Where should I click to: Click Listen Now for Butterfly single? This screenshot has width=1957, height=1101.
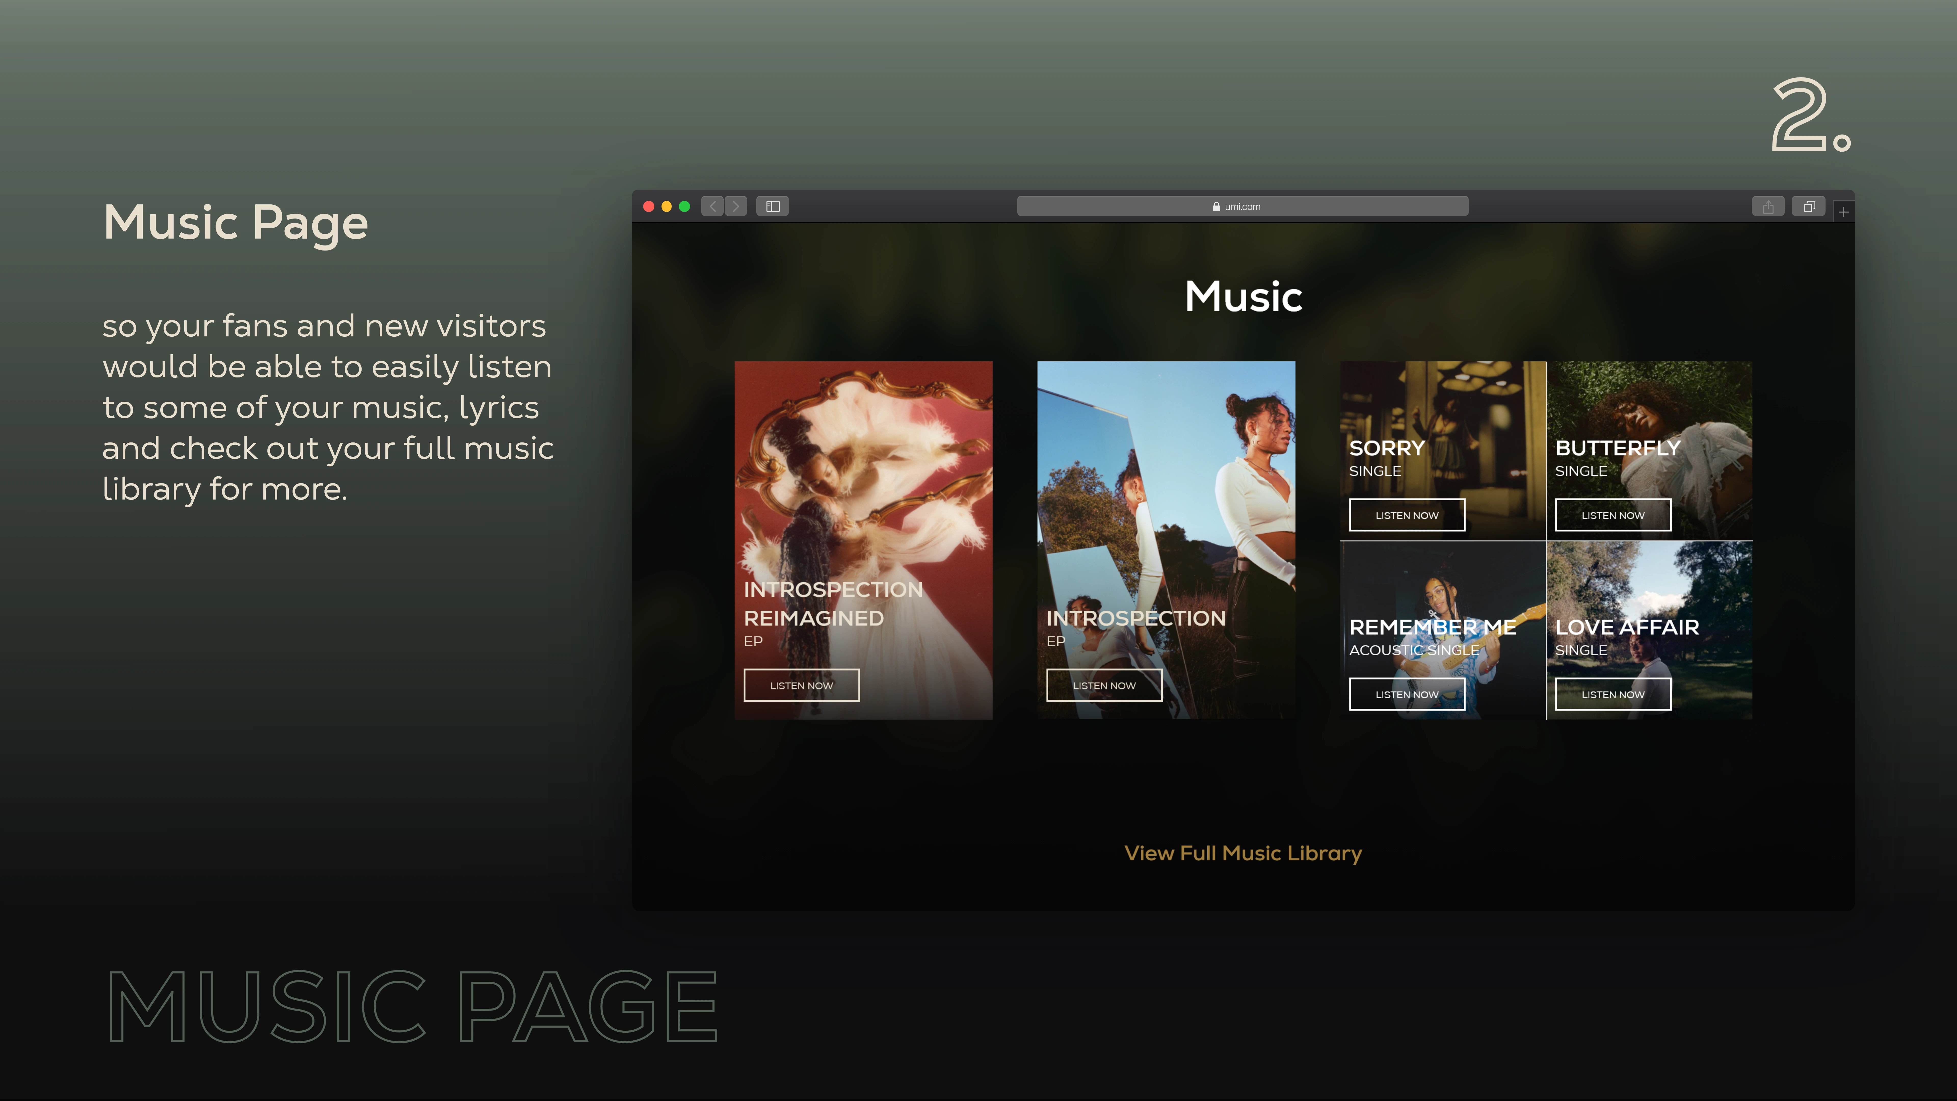(1613, 515)
